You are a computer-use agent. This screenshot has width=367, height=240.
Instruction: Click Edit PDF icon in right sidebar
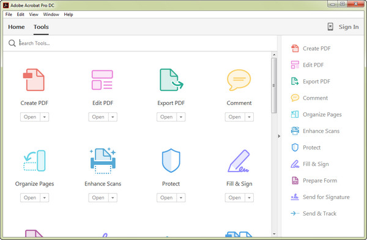click(295, 65)
